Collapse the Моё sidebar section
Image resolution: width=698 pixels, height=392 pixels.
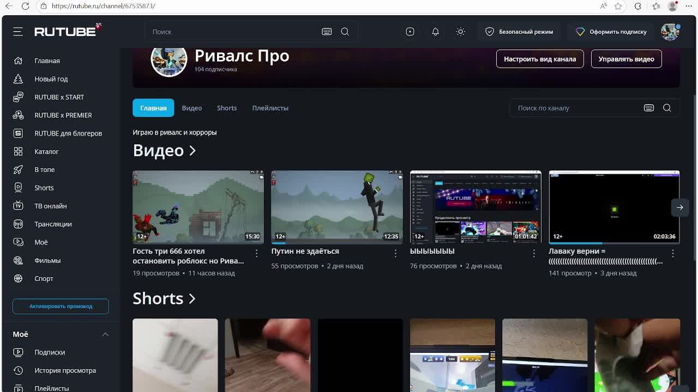tap(105, 334)
